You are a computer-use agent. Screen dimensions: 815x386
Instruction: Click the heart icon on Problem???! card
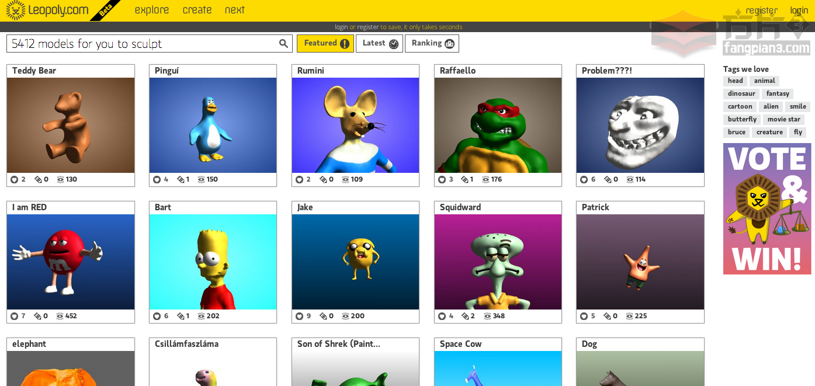click(584, 180)
